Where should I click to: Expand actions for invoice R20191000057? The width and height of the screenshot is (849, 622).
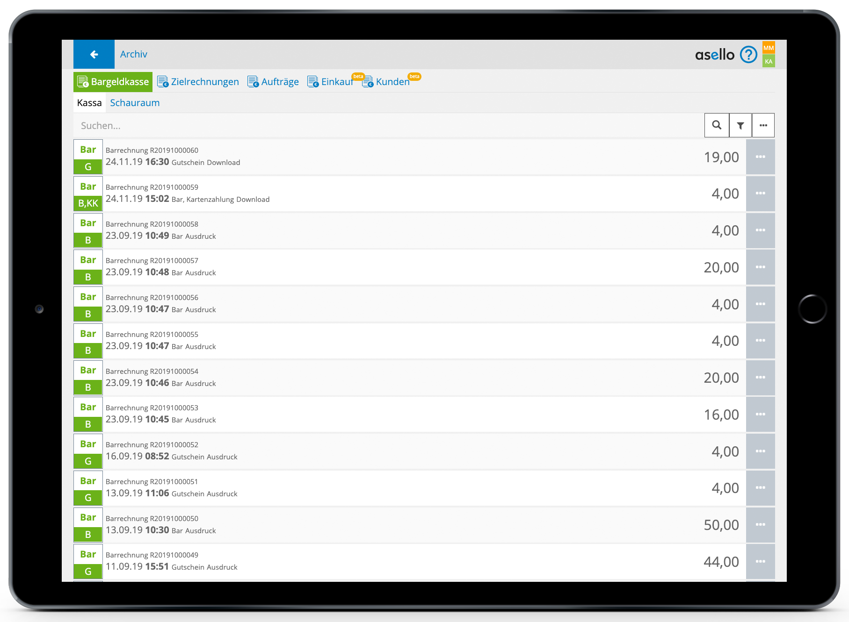760,267
